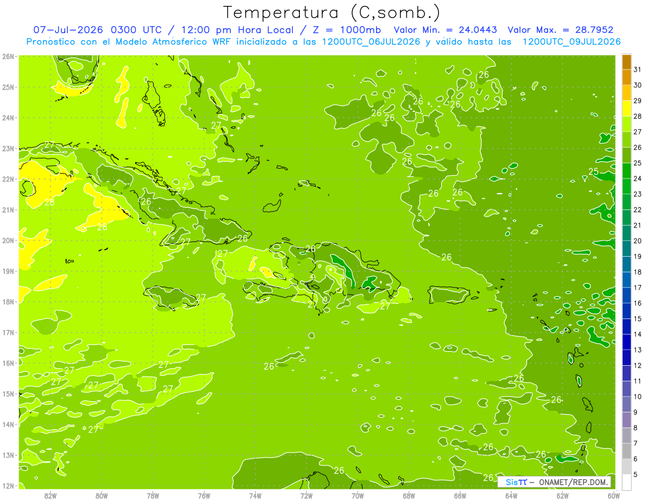Click the dark blue legend band between 13 and 14

[626, 342]
